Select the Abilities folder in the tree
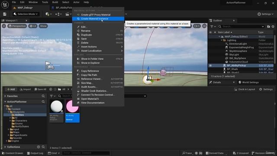 pos(19,115)
